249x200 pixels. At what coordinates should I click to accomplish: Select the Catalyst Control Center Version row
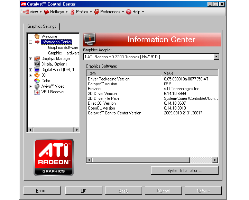[x=152, y=113]
